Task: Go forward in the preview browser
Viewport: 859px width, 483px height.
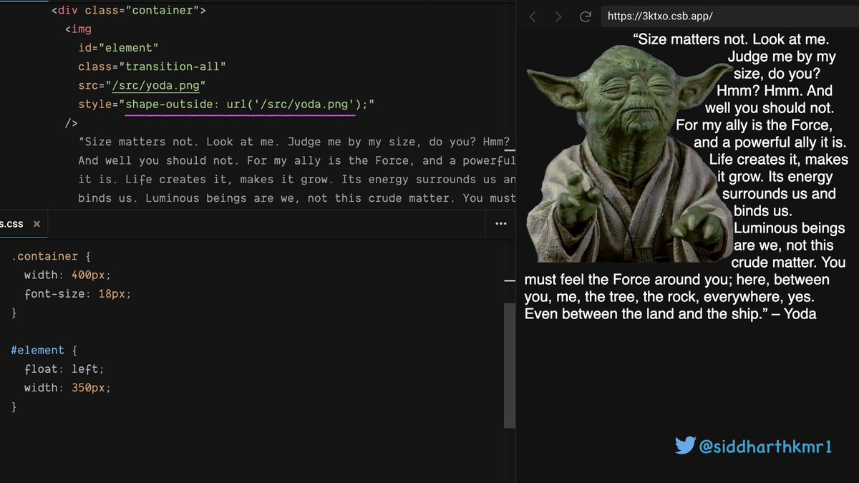Action: (x=558, y=16)
